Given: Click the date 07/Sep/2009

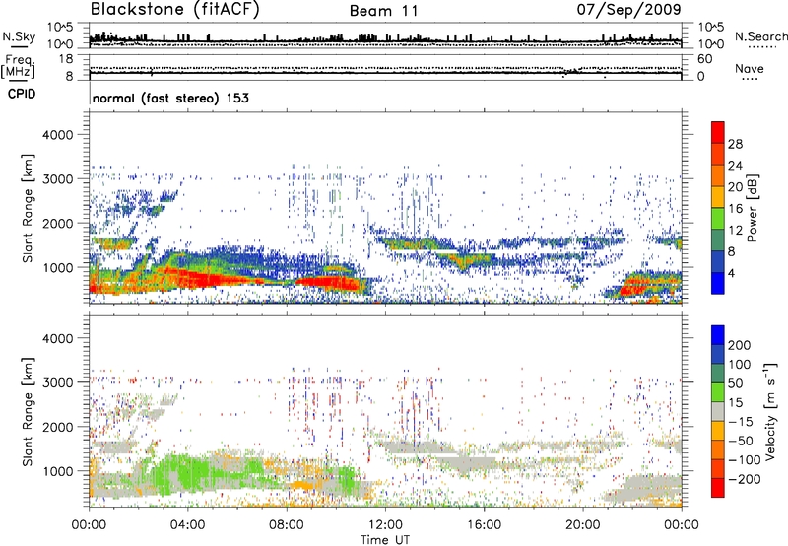Looking at the screenshot, I should pyautogui.click(x=628, y=9).
